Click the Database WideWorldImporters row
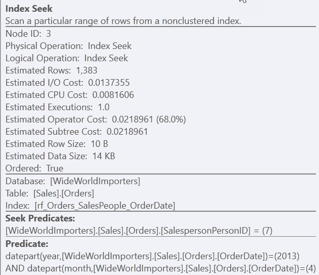The height and width of the screenshot is (275, 319). tap(72, 181)
